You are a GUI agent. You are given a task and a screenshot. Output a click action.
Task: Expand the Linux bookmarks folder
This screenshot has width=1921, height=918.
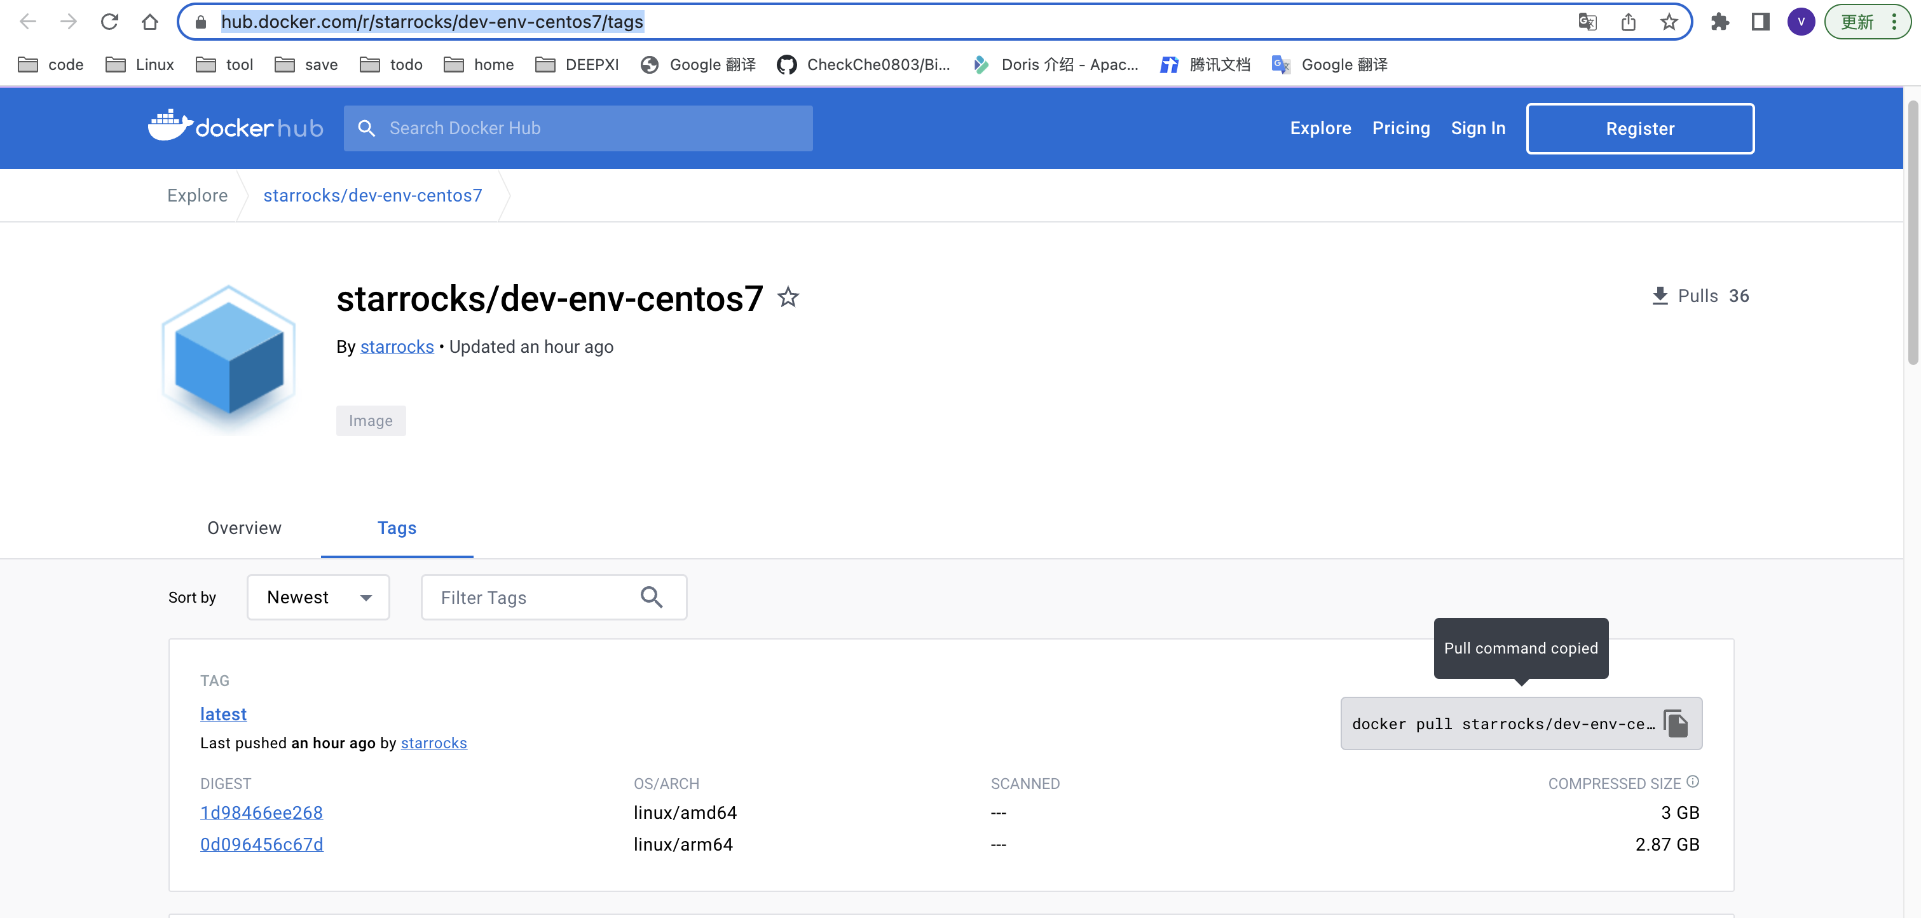click(139, 65)
